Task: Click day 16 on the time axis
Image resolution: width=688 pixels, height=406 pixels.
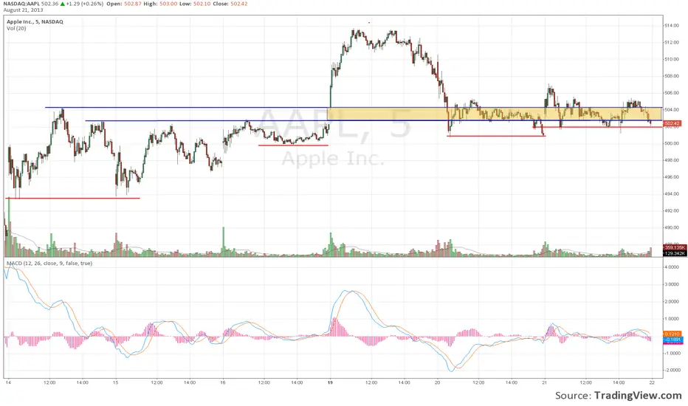Action: point(223,382)
